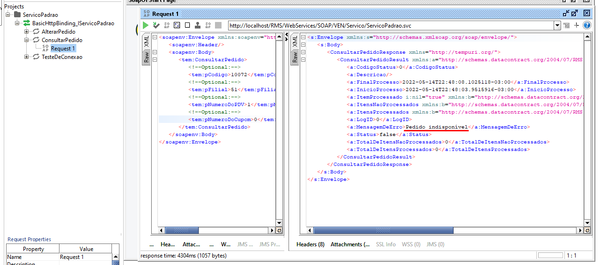Click the gray cancel request square
Screen dimensions: 600x265
[x=218, y=25]
